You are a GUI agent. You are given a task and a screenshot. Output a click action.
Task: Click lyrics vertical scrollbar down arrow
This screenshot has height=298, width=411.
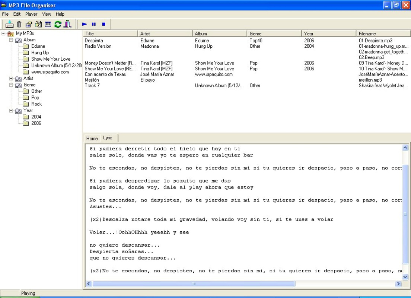pyautogui.click(x=405, y=277)
